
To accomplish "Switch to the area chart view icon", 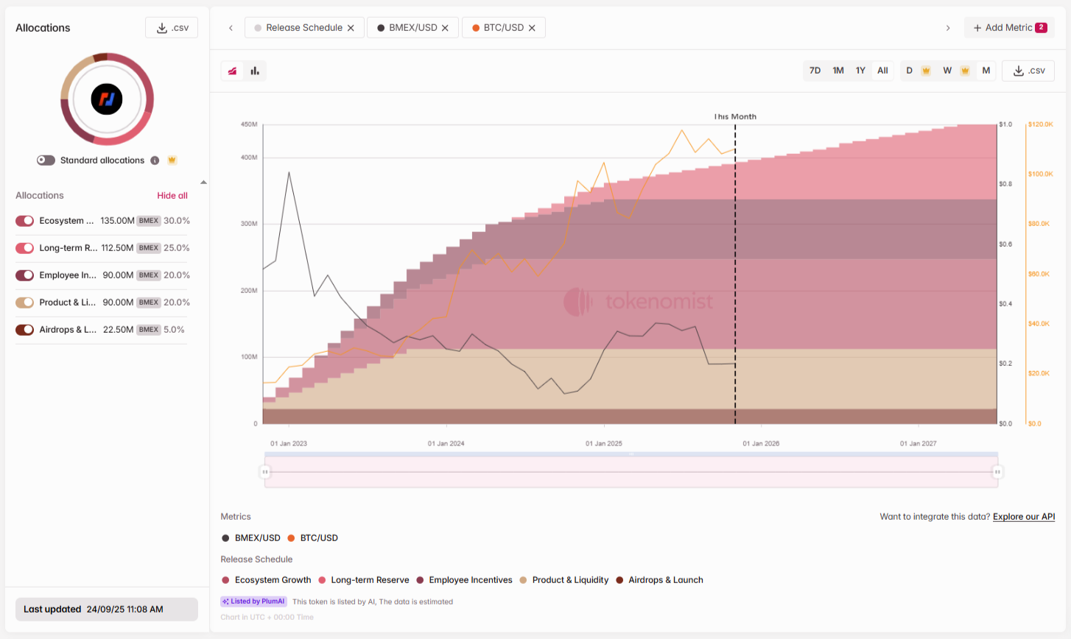I will [x=233, y=71].
